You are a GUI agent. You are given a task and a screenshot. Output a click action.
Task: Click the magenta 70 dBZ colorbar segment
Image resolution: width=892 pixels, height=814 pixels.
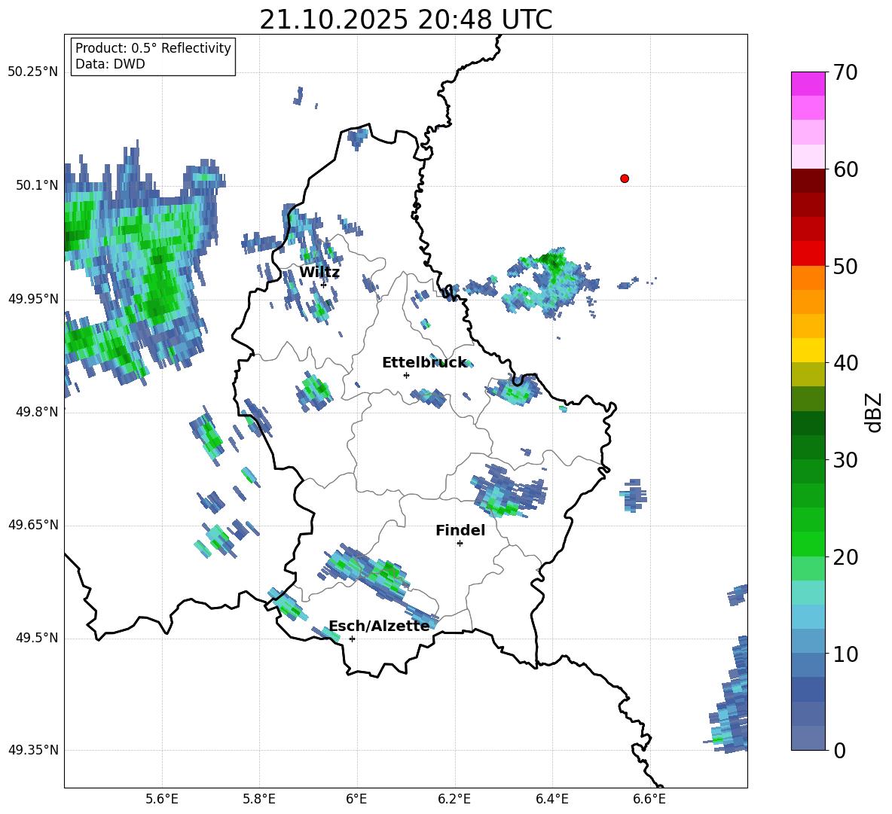[x=808, y=84]
